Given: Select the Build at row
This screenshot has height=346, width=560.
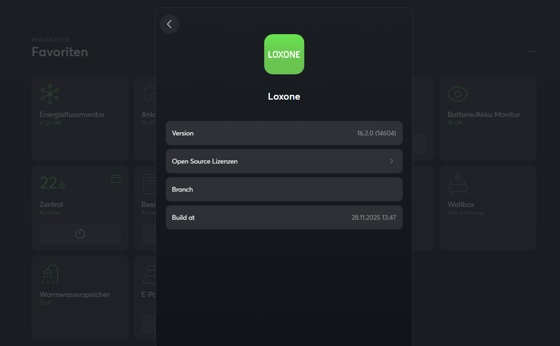Looking at the screenshot, I should [x=284, y=217].
